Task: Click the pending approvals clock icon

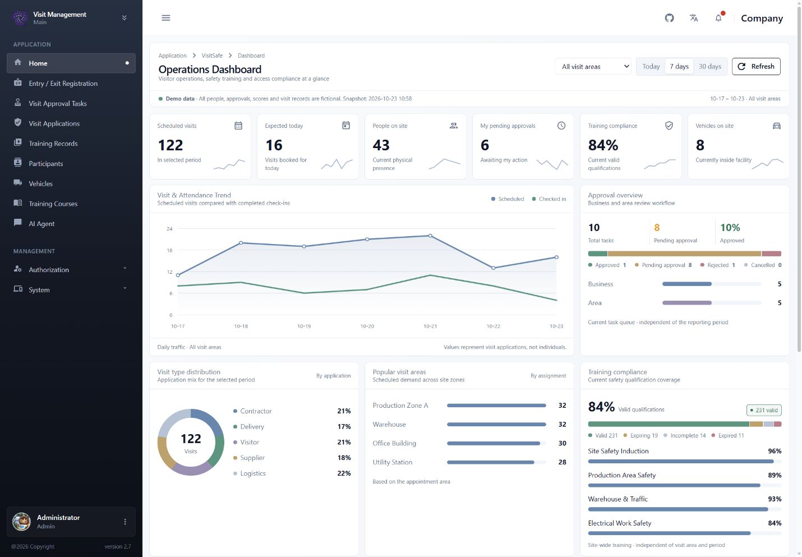Action: pyautogui.click(x=561, y=126)
